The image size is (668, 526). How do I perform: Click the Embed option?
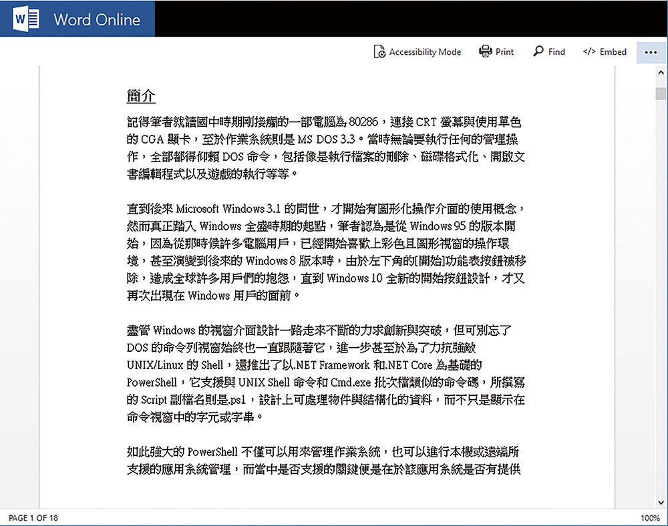coord(605,52)
